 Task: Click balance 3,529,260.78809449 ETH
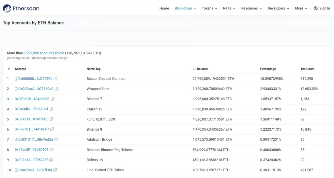pyautogui.click(x=212, y=89)
